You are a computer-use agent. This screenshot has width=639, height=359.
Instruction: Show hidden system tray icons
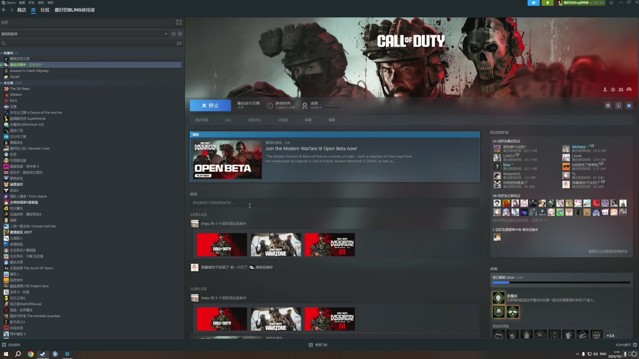click(577, 354)
